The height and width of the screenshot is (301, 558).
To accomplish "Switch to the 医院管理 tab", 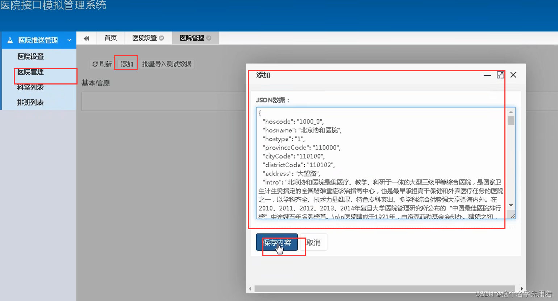I will point(192,38).
